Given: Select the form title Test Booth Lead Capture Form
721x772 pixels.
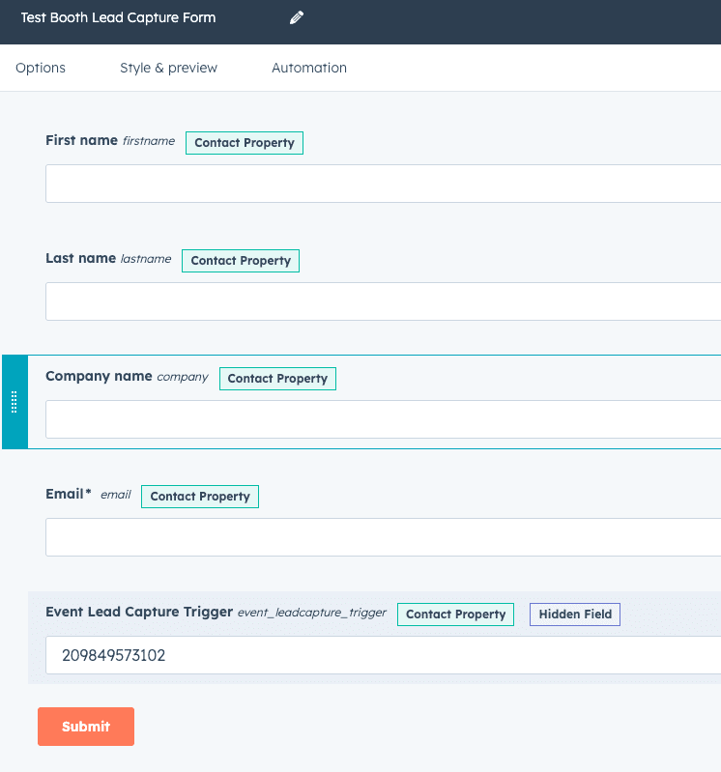Looking at the screenshot, I should [x=118, y=17].
